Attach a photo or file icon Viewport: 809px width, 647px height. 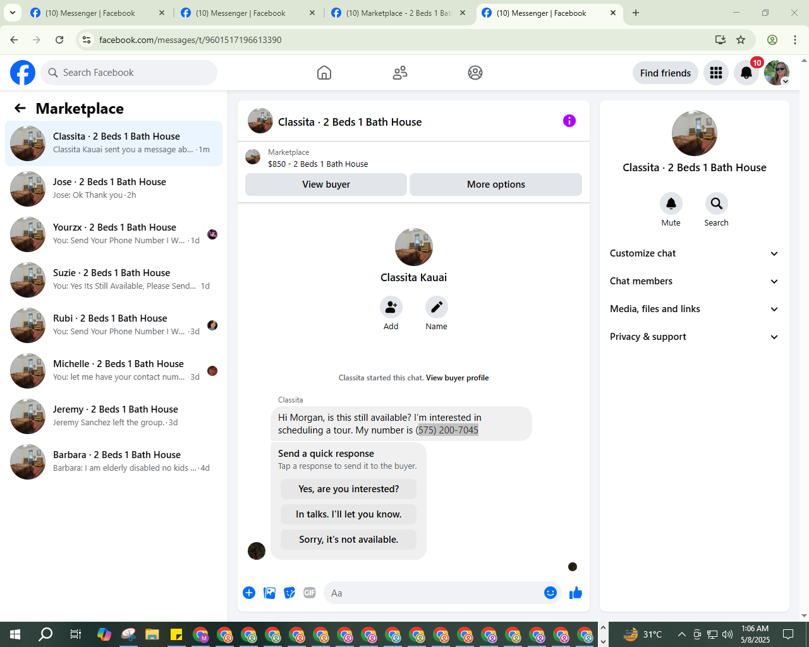pos(270,593)
